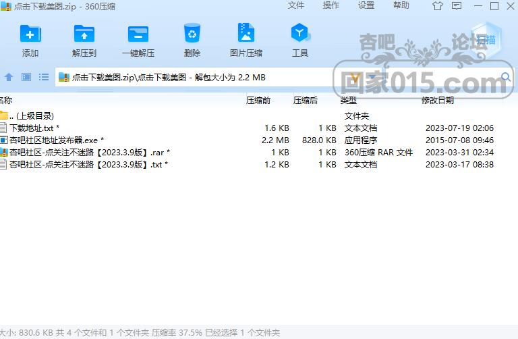This screenshot has width=518, height=339.
Task: Click the 添加 (Add) toolbar icon
Action: point(30,33)
